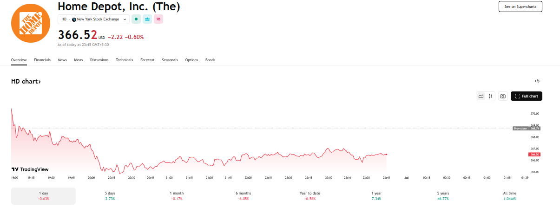This screenshot has height=207, width=560.
Task: Click the 370.00 price axis label
Action: tap(535, 114)
